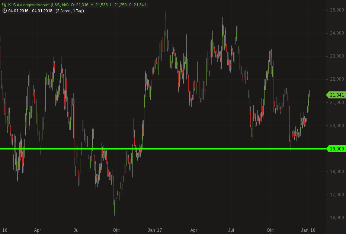The image size is (346, 234).
Task: Click the 21,341 current price tag
Action: click(336, 95)
